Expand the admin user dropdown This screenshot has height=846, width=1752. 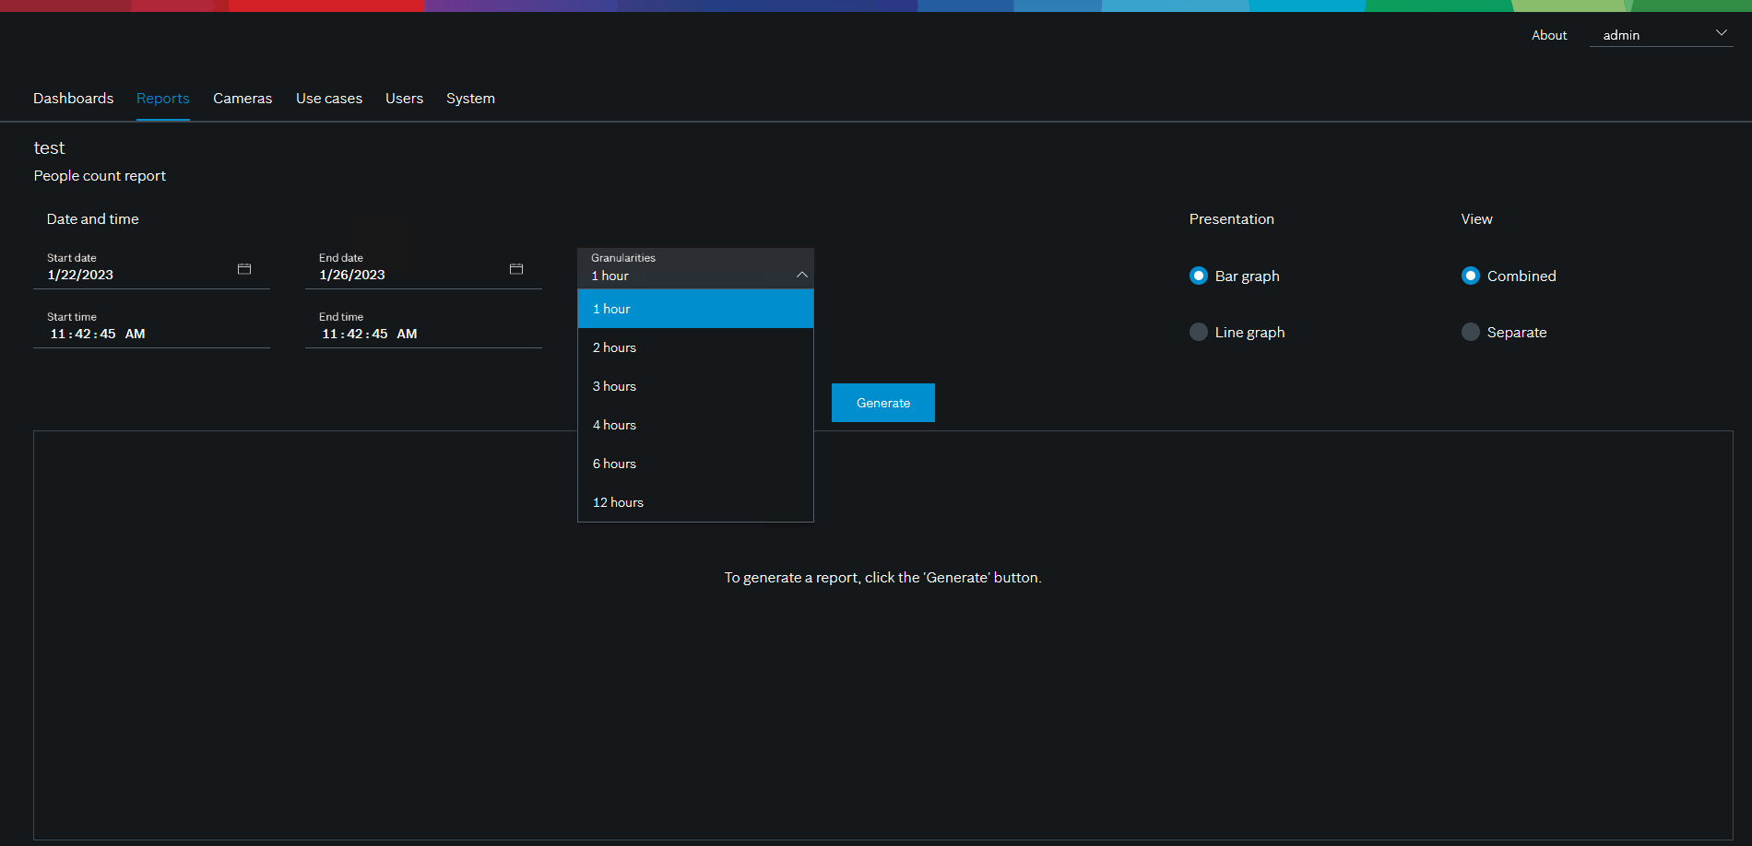[1720, 34]
